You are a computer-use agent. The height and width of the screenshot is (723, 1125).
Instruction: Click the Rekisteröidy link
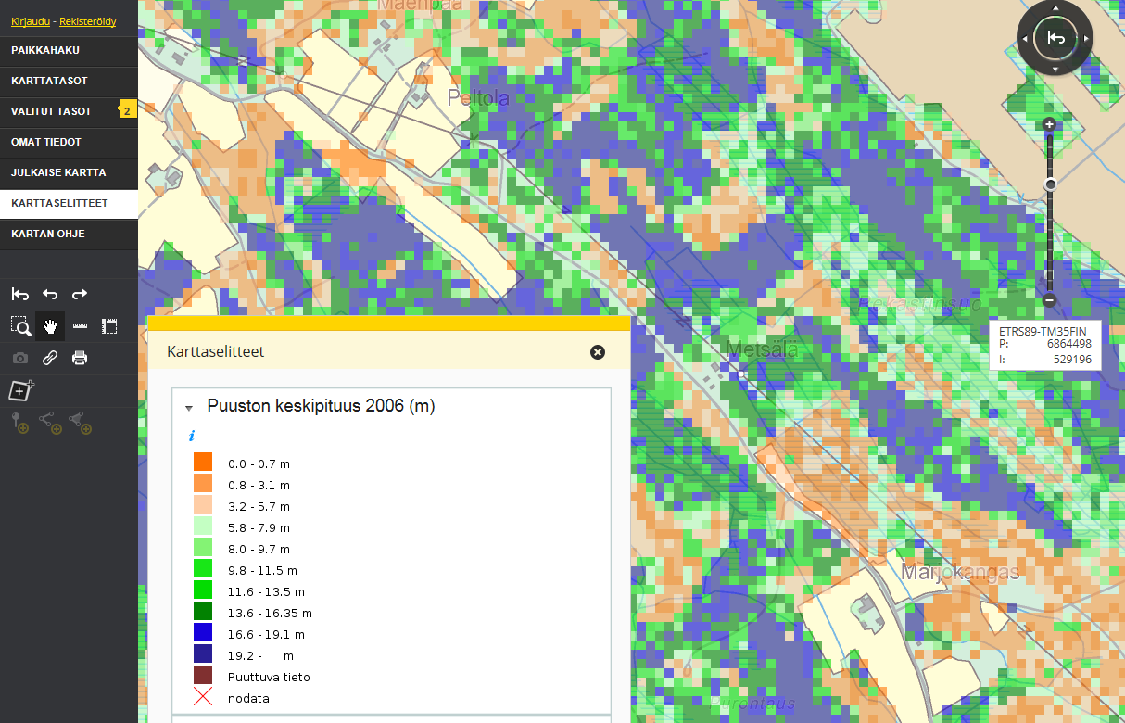tap(87, 20)
